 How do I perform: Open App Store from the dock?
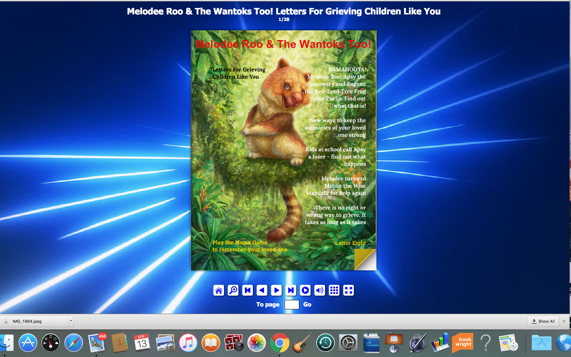[x=28, y=343]
